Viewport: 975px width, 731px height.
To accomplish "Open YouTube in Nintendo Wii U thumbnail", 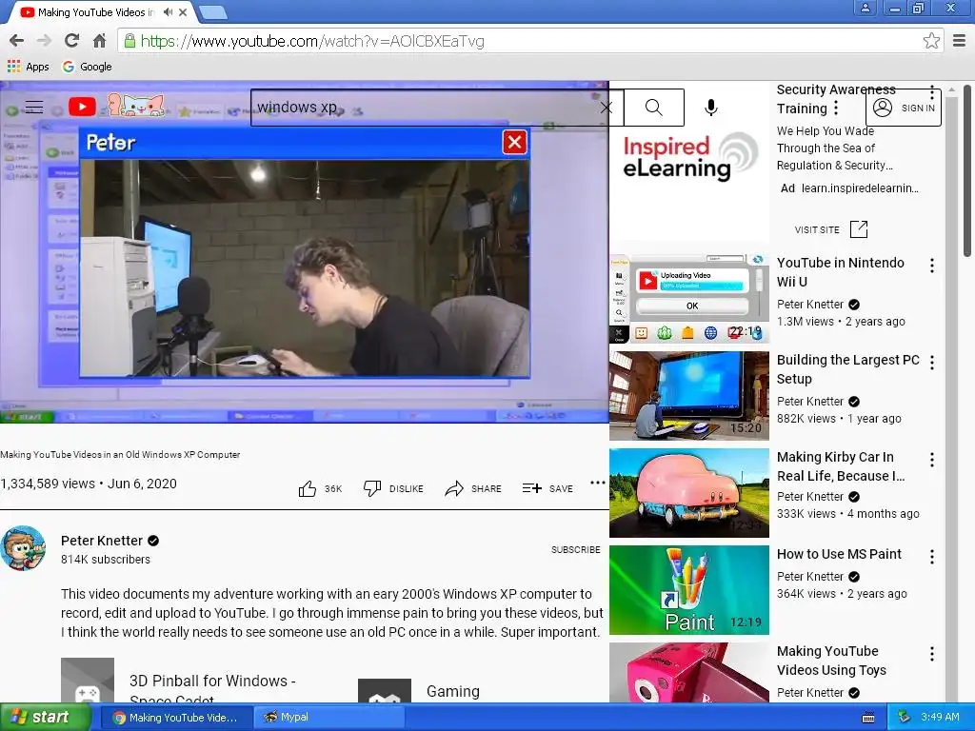I will point(689,299).
